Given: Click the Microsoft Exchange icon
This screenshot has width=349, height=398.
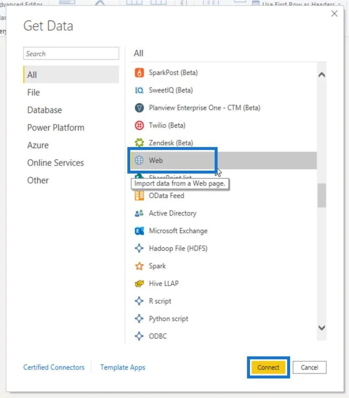Looking at the screenshot, I should click(139, 231).
